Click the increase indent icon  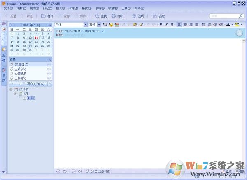point(221,25)
